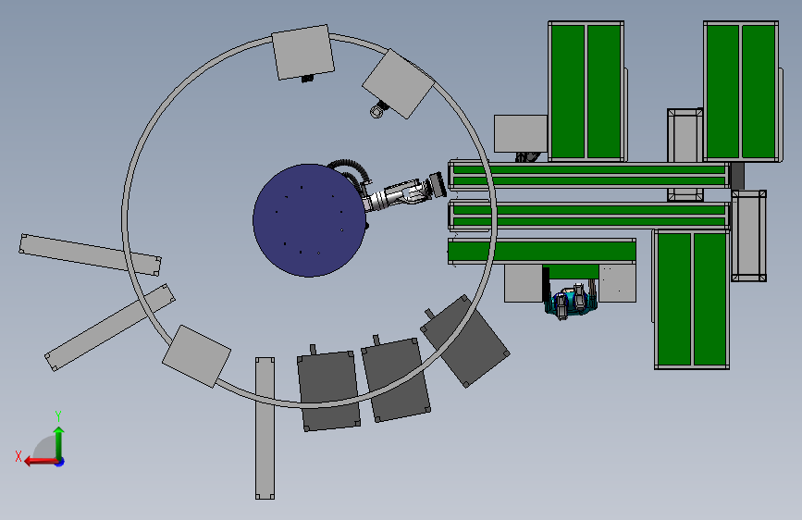The height and width of the screenshot is (520, 802).
Task: Select the gray frame at far right edge
Action: [748, 236]
